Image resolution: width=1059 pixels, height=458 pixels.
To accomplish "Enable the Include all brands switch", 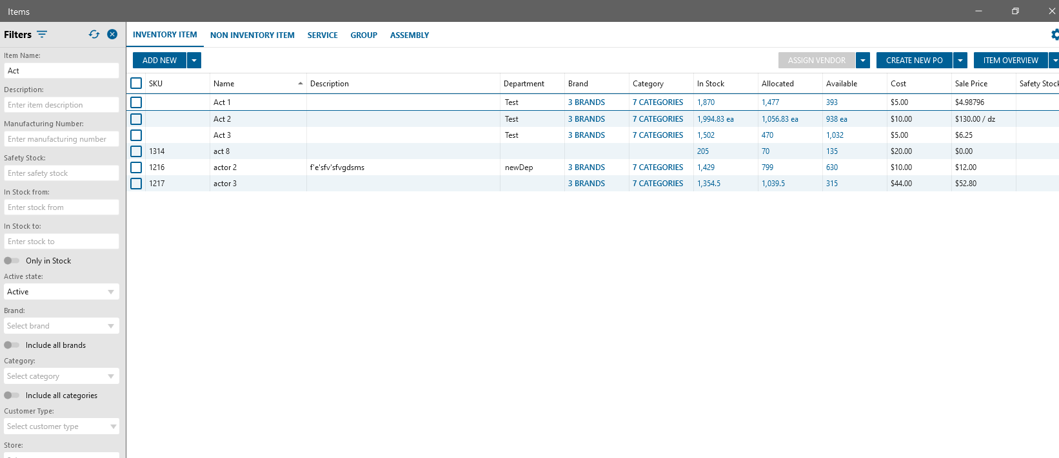I will (x=12, y=345).
